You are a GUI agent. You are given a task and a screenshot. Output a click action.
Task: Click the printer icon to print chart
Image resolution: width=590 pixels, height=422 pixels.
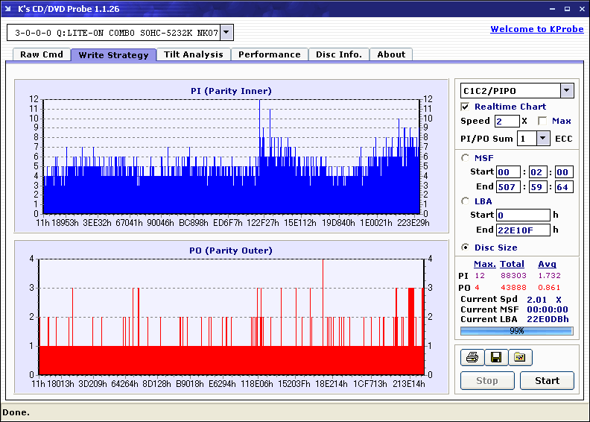[x=472, y=358]
